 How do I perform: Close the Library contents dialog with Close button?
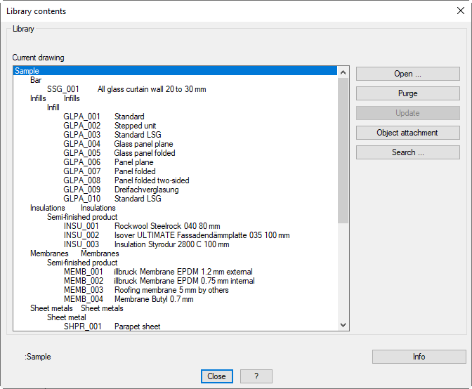216,376
